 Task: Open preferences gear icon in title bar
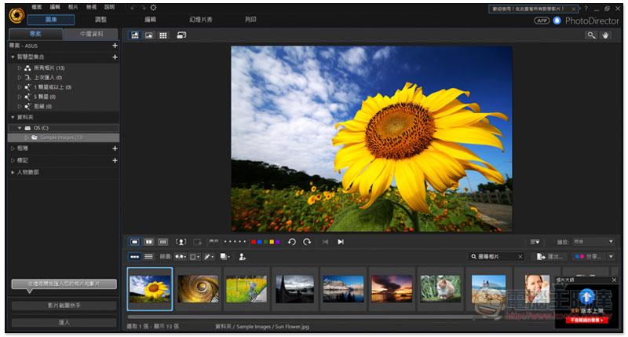[x=153, y=8]
